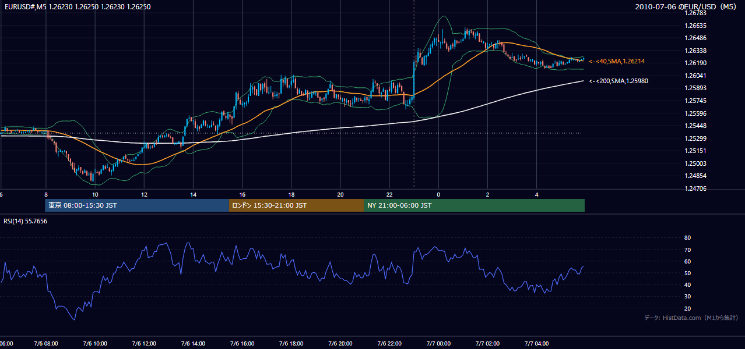Select the NY 21:00-06:00 JST session bar
This screenshot has height=349, width=745.
point(474,205)
